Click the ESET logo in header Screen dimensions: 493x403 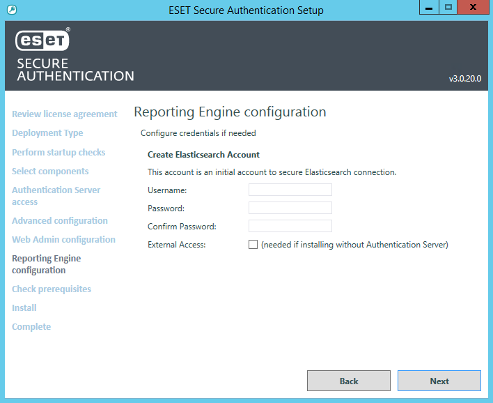pyautogui.click(x=42, y=42)
